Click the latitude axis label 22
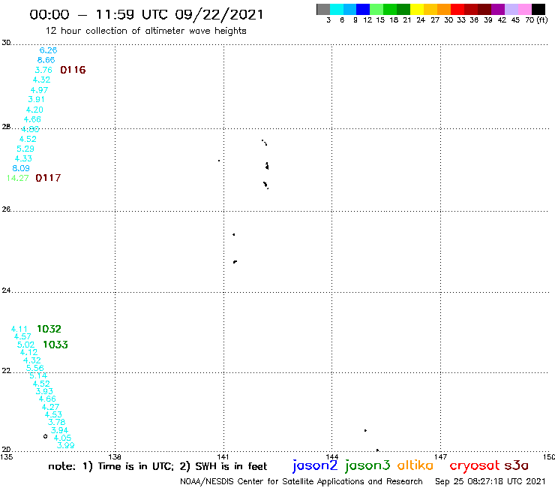Screen dimensions: 555x488 pos(6,370)
